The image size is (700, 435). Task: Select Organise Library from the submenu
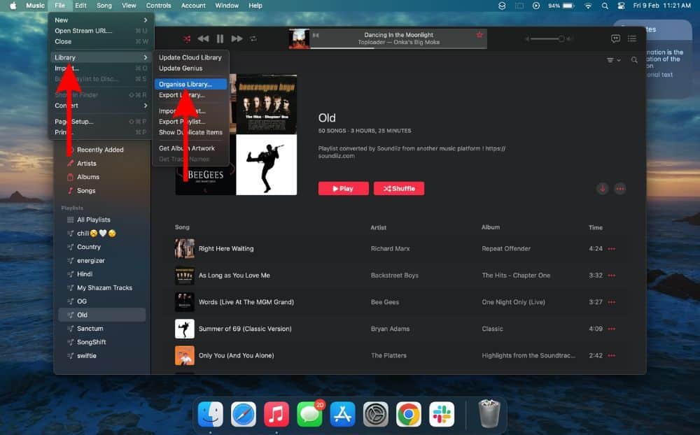(x=185, y=84)
